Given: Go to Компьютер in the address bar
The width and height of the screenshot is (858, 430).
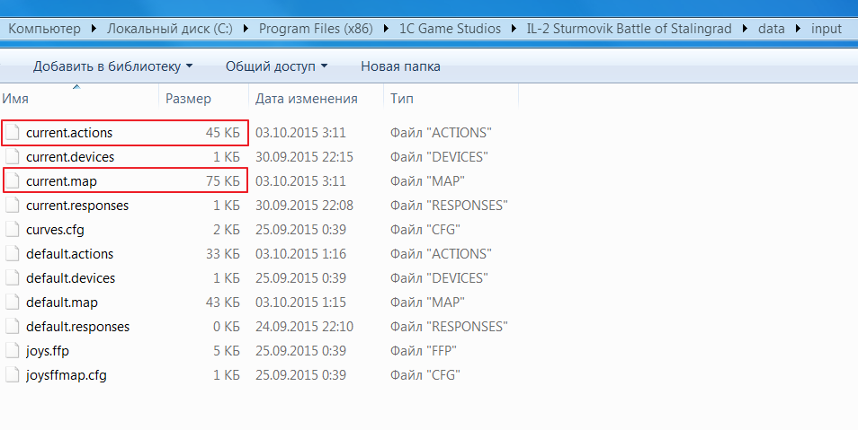Looking at the screenshot, I should click(44, 29).
